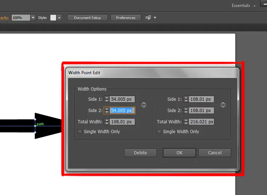
Task: Click the stepper arrows of right Side 2
Action: pyautogui.click(x=186, y=111)
